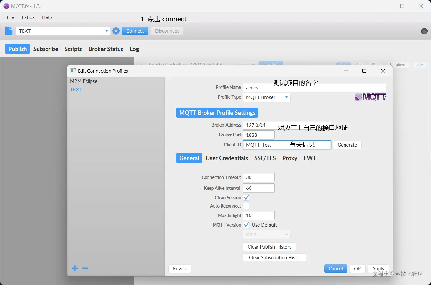
Task: Toggle the Clean Session checkbox
Action: point(246,197)
